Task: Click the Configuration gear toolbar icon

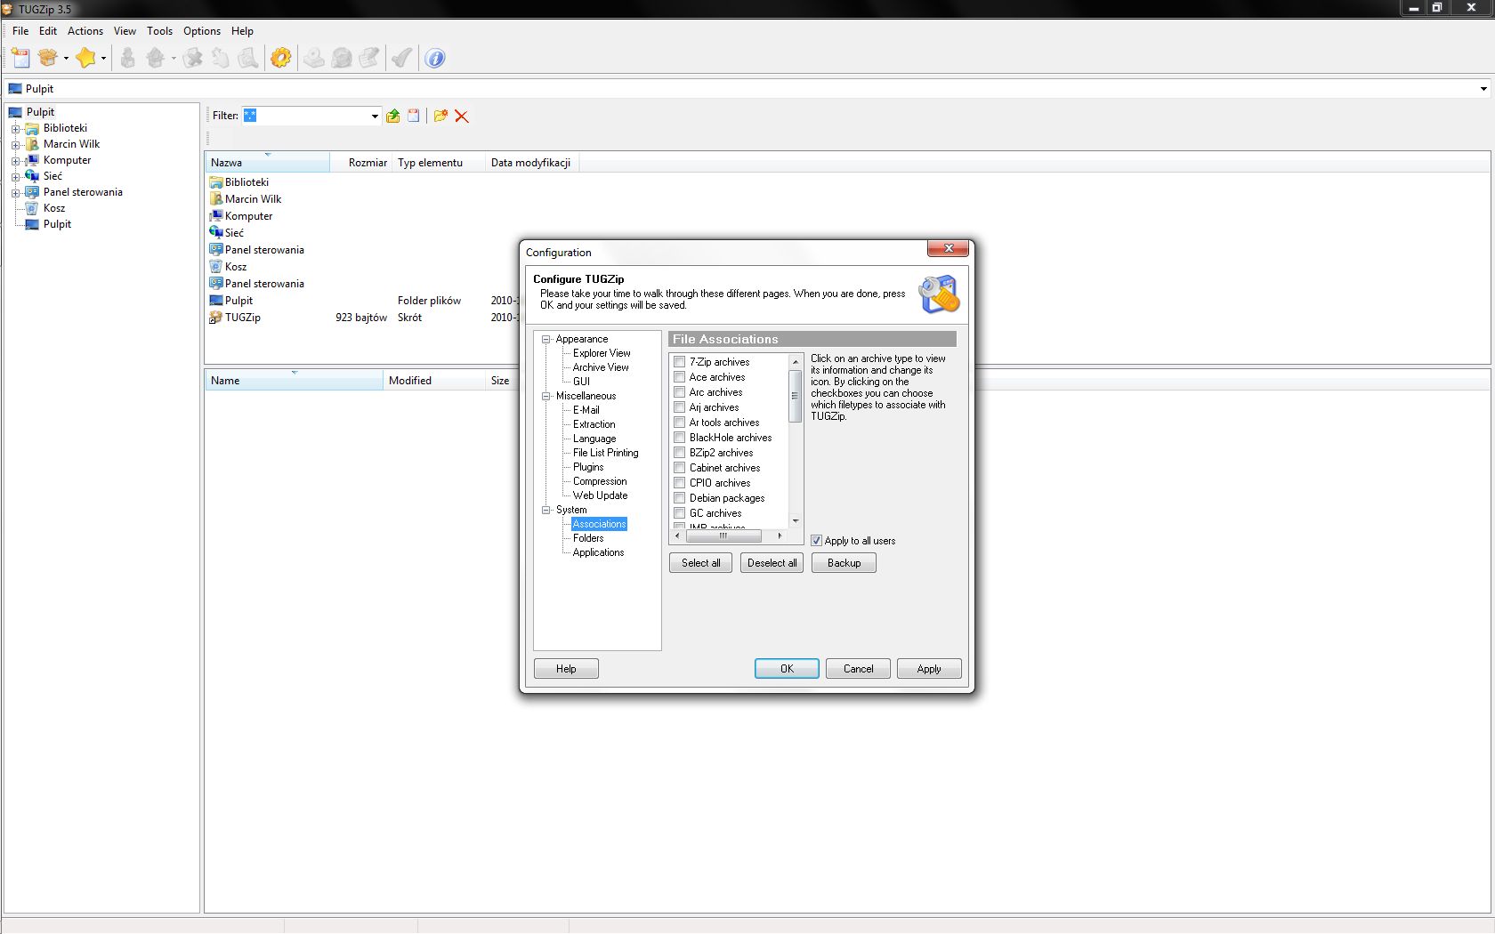Action: tap(280, 58)
